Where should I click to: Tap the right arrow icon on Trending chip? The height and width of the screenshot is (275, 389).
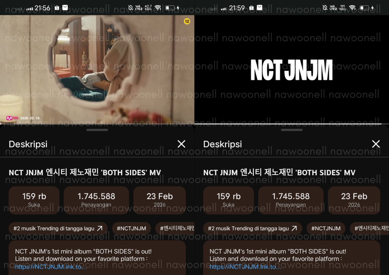[294, 228]
